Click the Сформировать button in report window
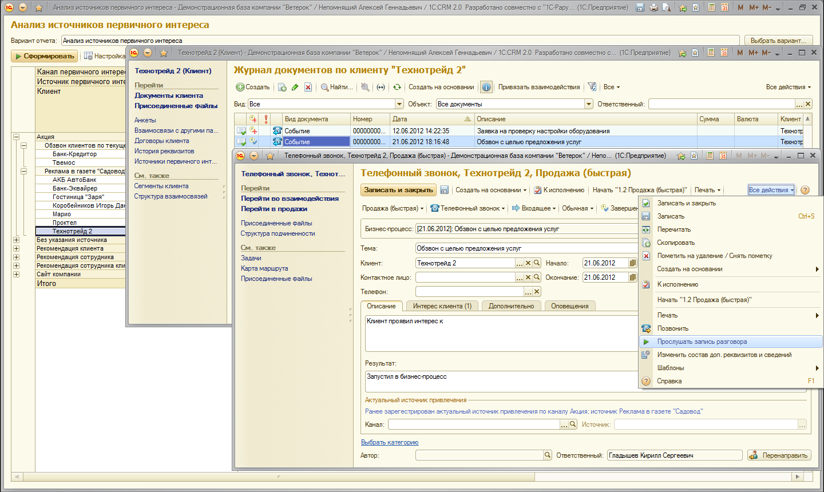Screen dimensions: 824x492 click(x=45, y=56)
